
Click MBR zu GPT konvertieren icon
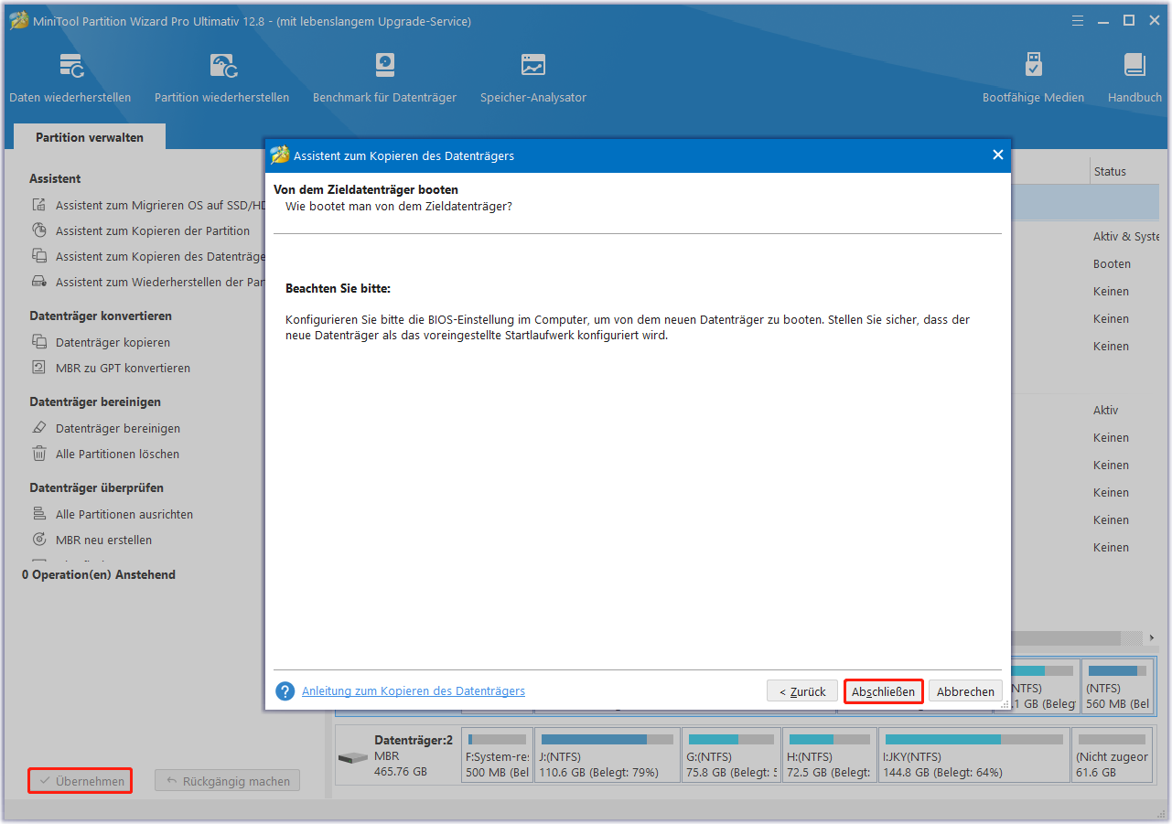[x=39, y=368]
